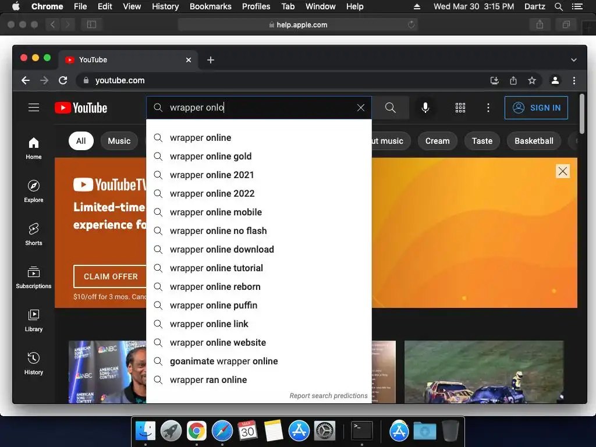This screenshot has width=596, height=447.
Task: Open Explore in the sidebar
Action: 34,191
